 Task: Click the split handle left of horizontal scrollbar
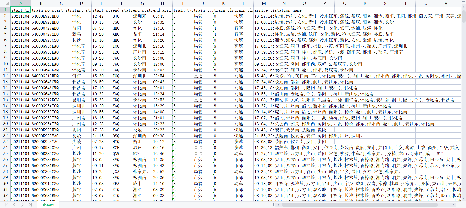tap(273, 205)
